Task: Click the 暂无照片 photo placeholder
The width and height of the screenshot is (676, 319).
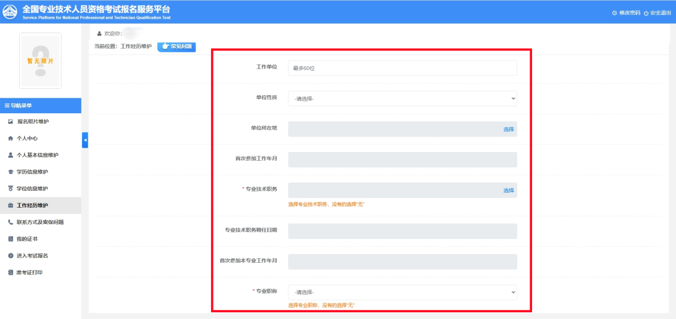Action: pyautogui.click(x=40, y=61)
